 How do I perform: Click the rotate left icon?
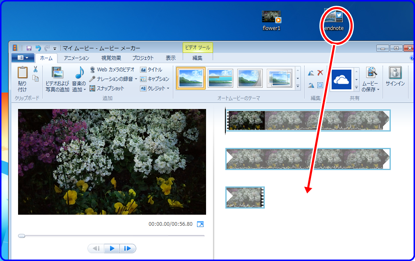pyautogui.click(x=311, y=73)
